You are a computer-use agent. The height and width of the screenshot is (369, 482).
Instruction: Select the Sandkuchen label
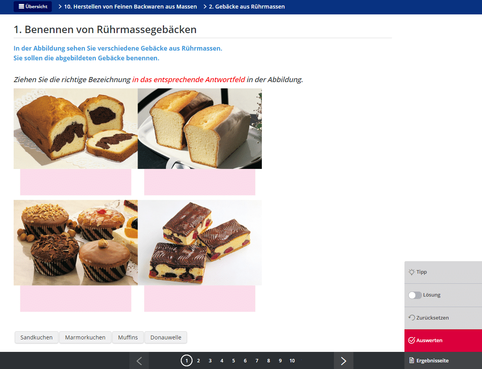[x=37, y=337]
